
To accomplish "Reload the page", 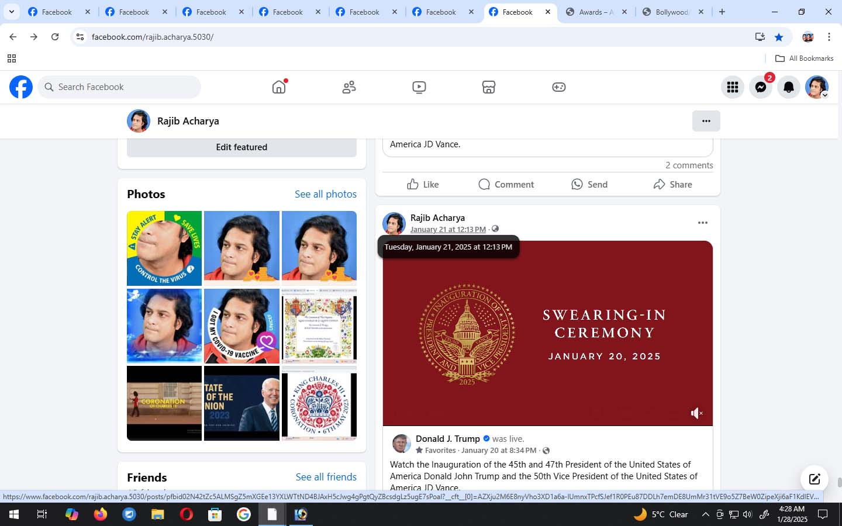I will [x=55, y=37].
